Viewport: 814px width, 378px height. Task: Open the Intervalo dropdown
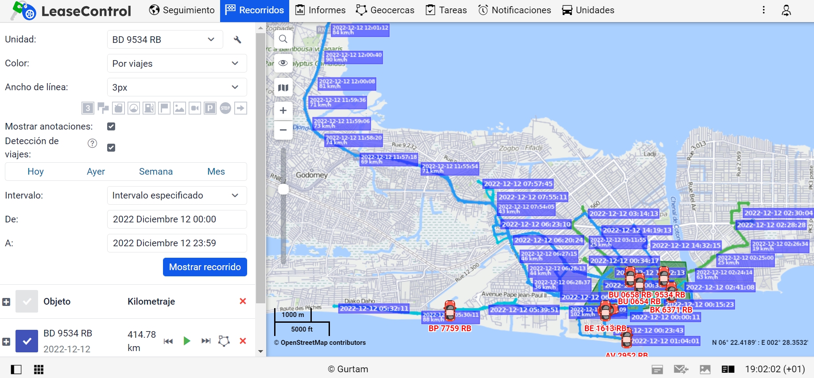click(x=177, y=195)
